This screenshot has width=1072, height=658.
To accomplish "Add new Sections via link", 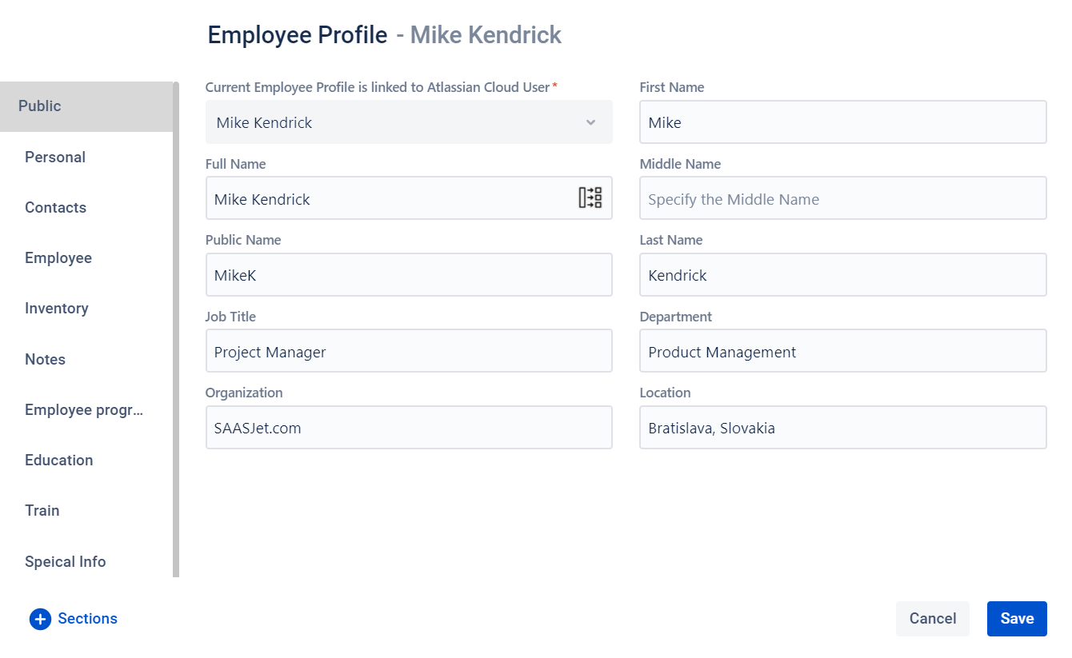I will [87, 619].
